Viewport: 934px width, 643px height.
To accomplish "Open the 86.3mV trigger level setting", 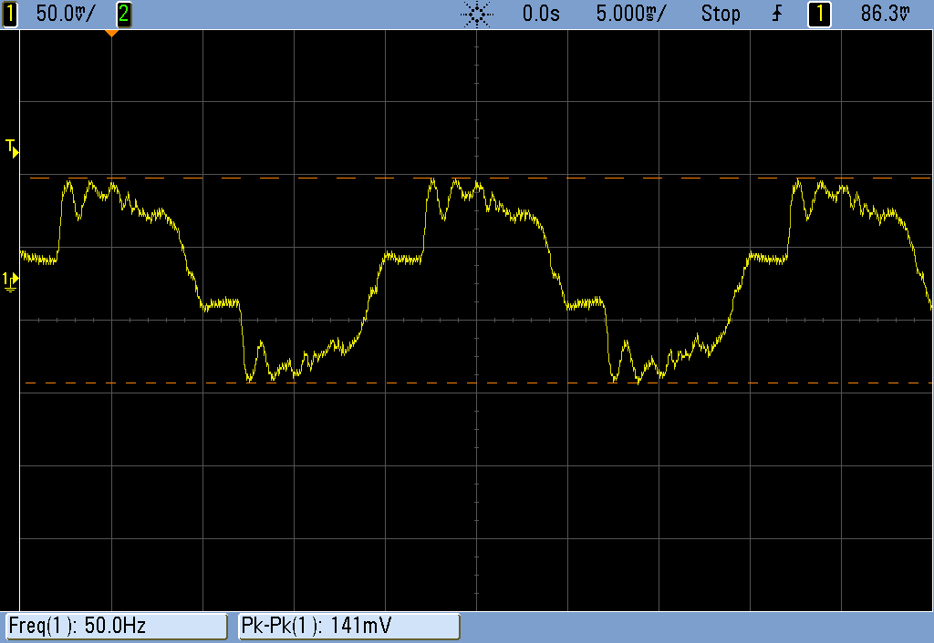I will [x=886, y=14].
